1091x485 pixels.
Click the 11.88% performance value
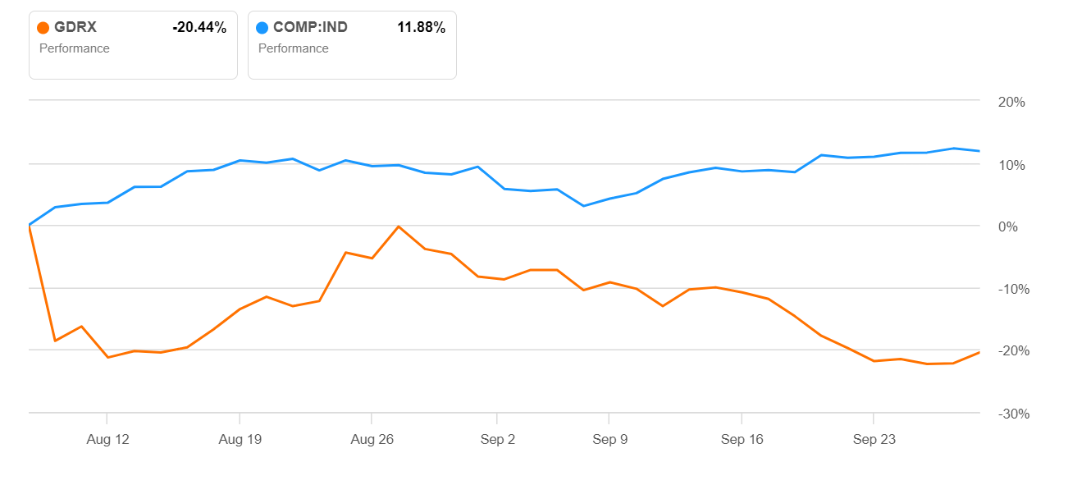click(421, 28)
